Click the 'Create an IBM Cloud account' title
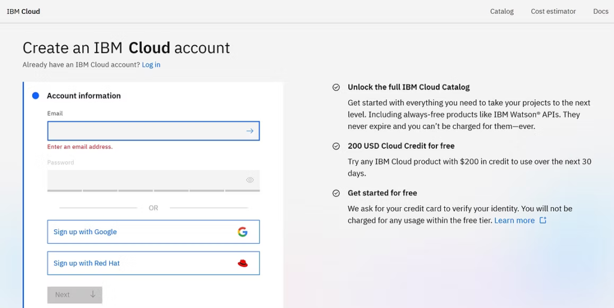 coord(127,48)
